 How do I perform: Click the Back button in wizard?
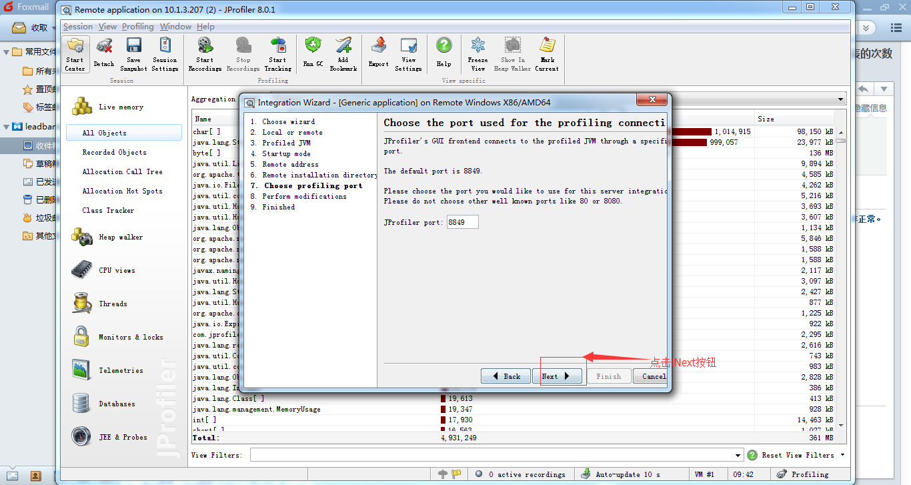(506, 376)
